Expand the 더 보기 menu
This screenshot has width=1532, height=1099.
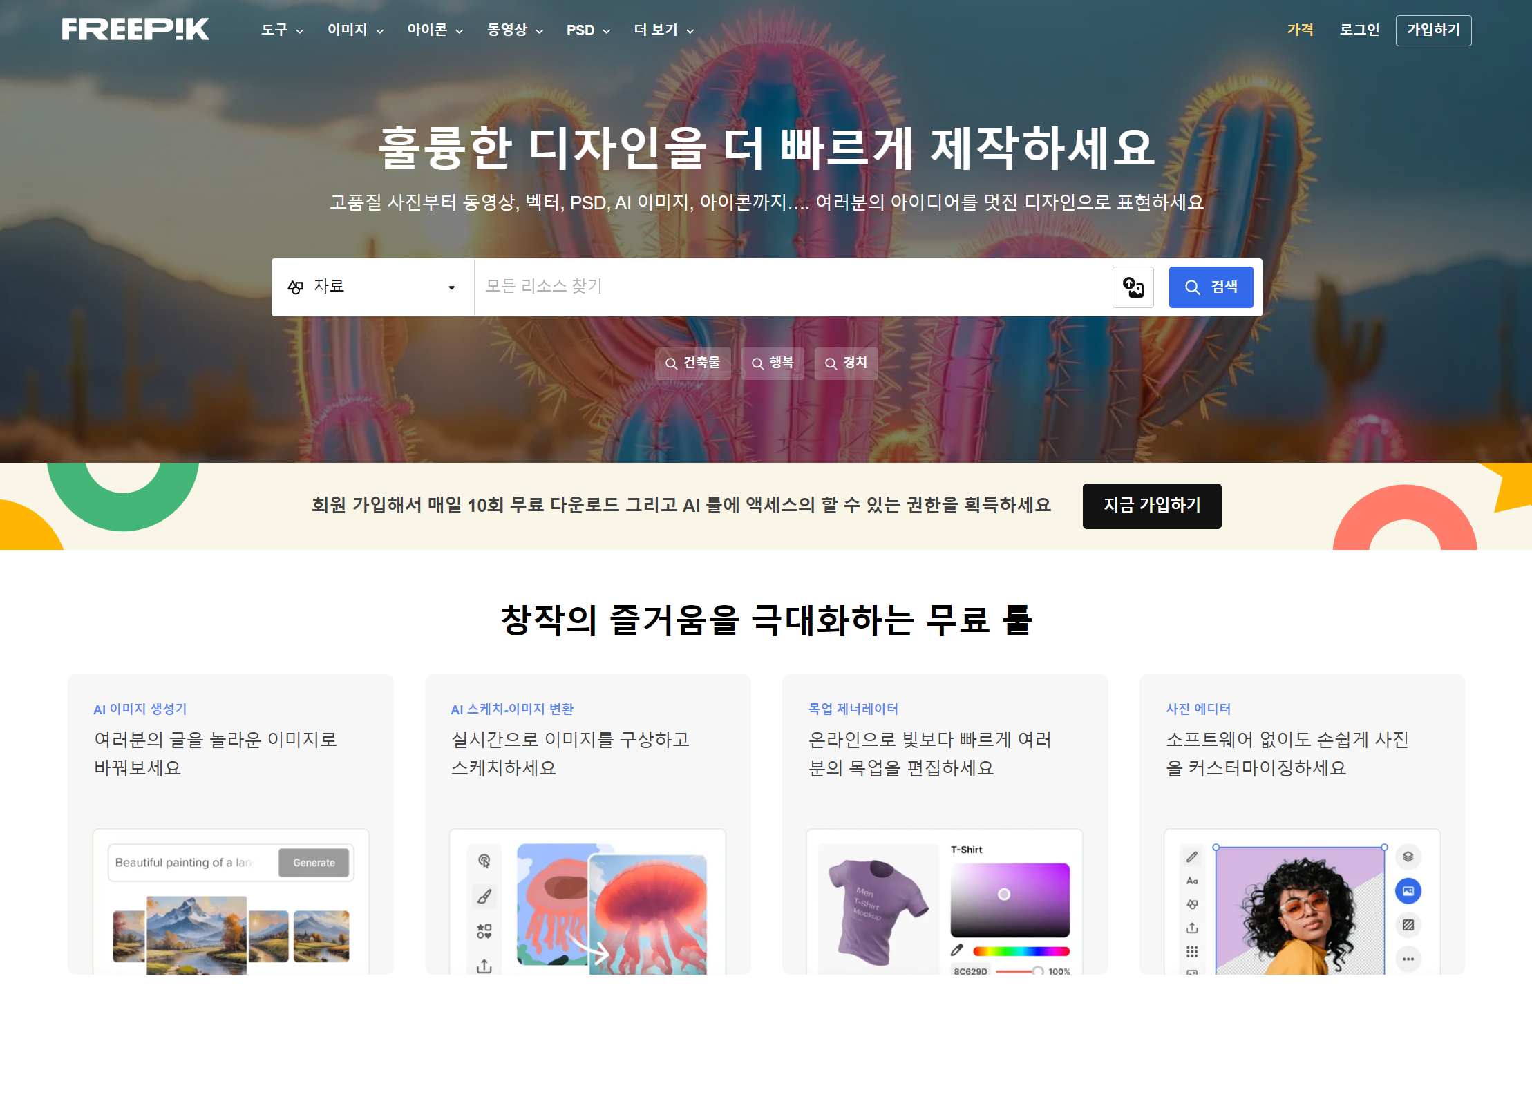tap(663, 30)
